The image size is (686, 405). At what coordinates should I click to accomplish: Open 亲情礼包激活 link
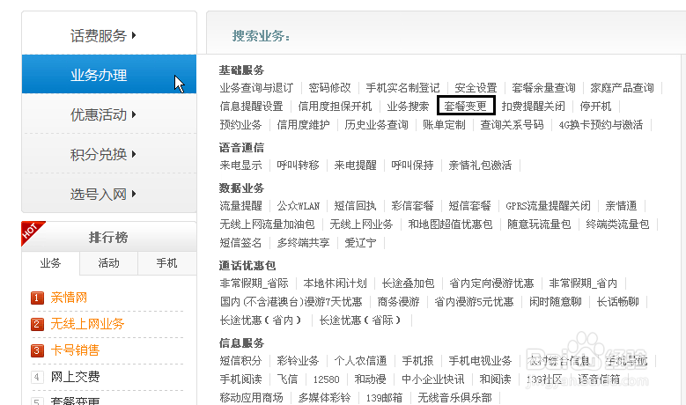(480, 166)
